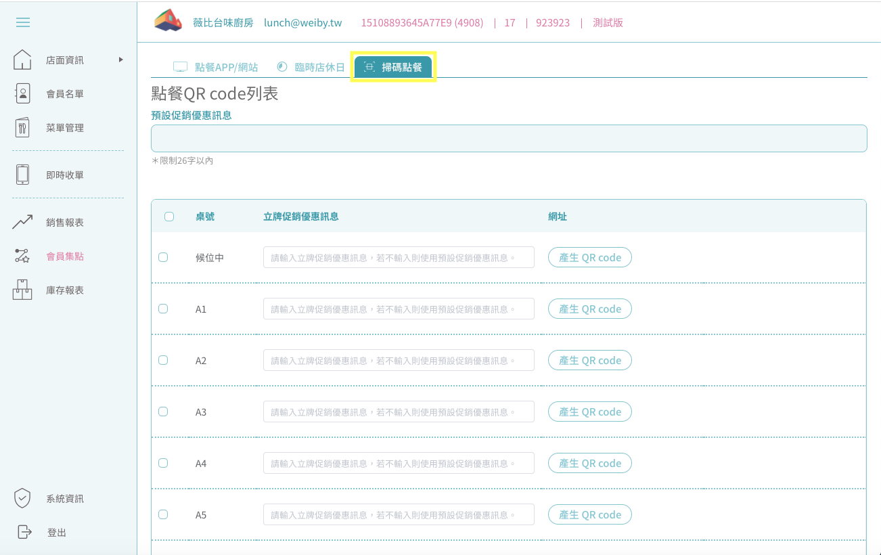This screenshot has height=555, width=881.
Task: Open the 臨時店休日 tab
Action: 311,67
